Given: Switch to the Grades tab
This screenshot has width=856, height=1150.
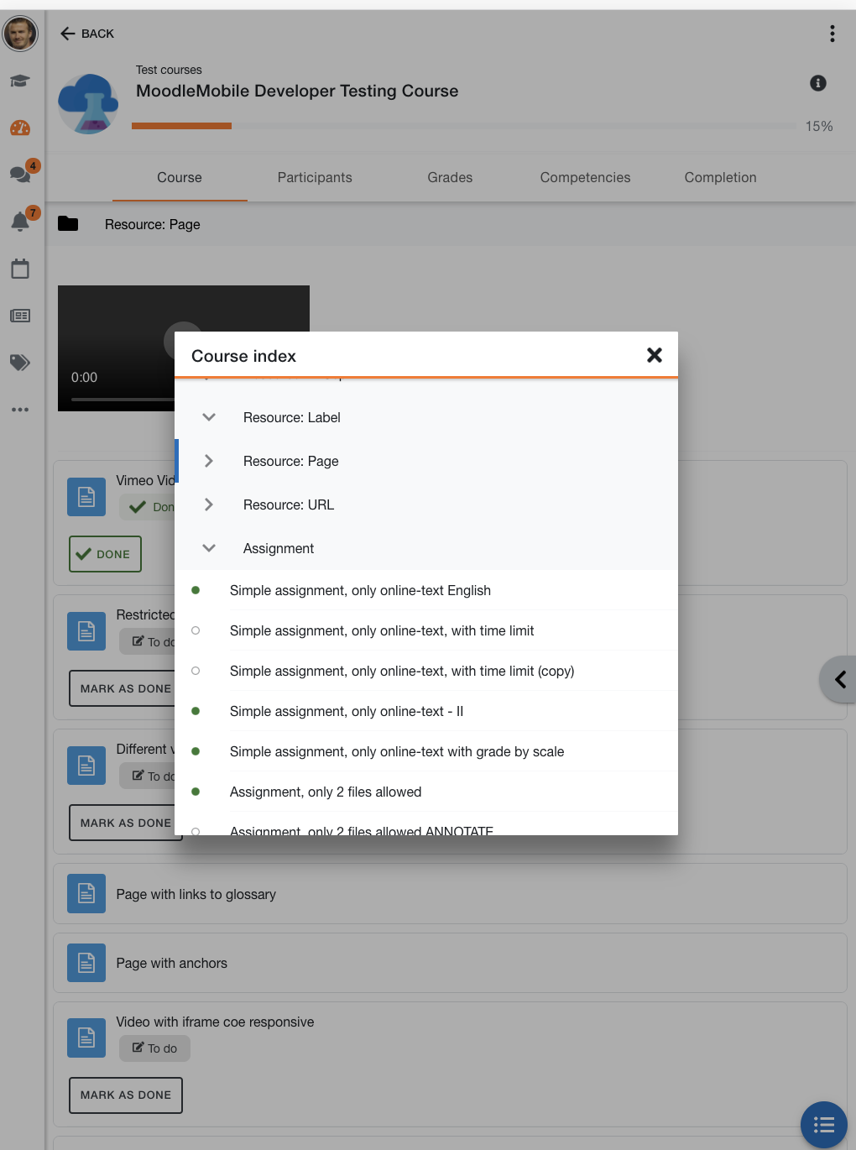Looking at the screenshot, I should click(450, 177).
